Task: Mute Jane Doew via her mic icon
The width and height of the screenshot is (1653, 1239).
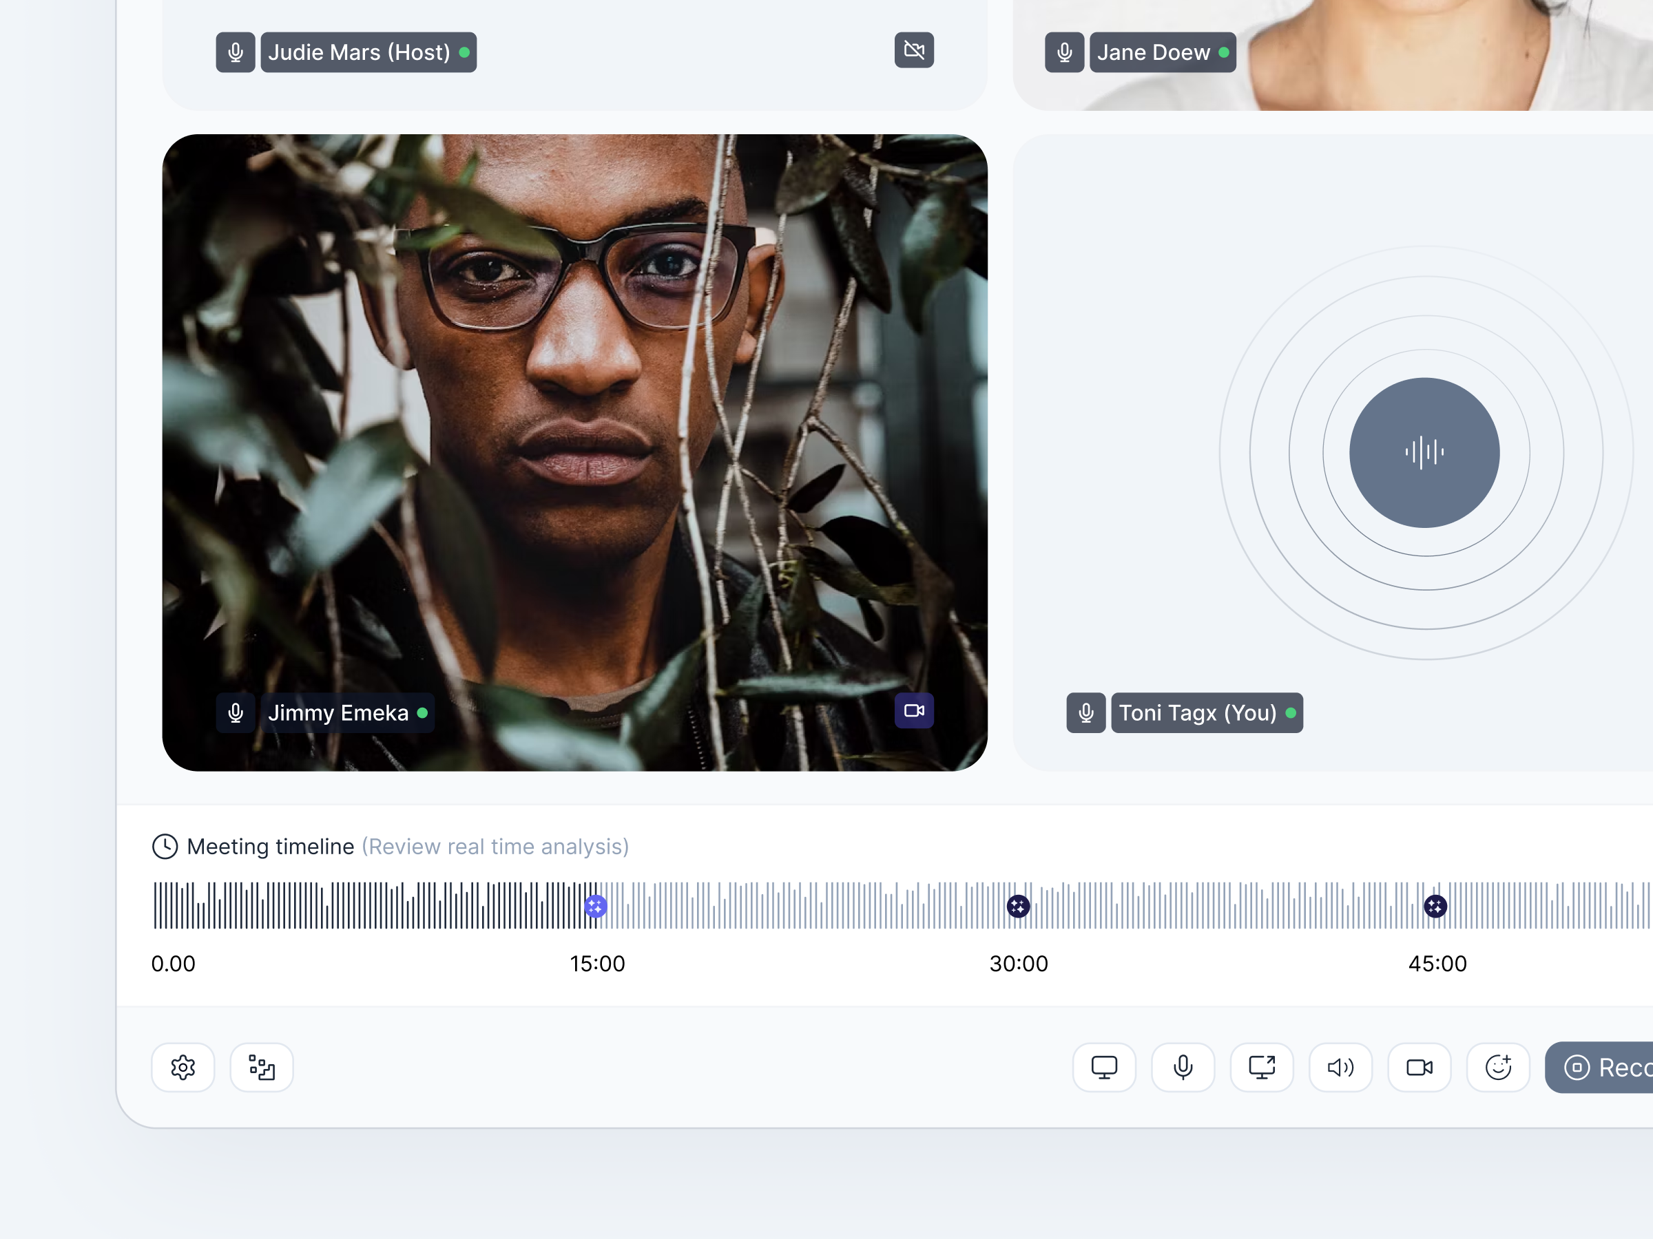Action: pyautogui.click(x=1063, y=52)
